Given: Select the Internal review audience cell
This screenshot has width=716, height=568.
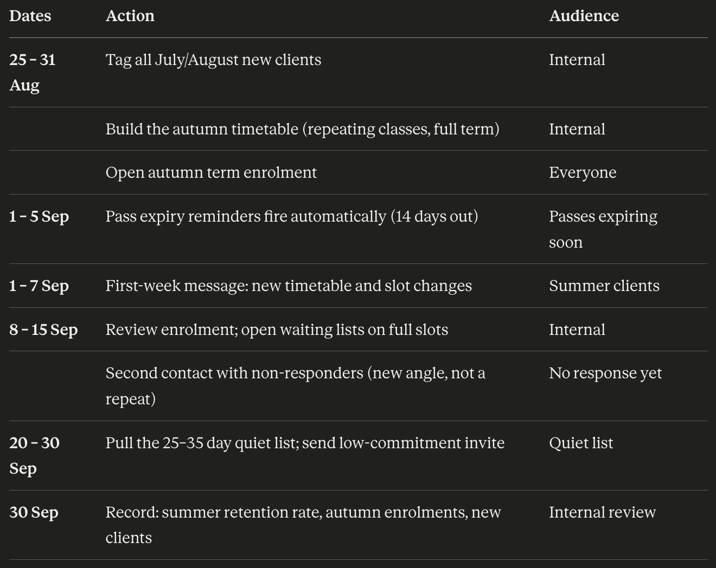Looking at the screenshot, I should pyautogui.click(x=602, y=512).
